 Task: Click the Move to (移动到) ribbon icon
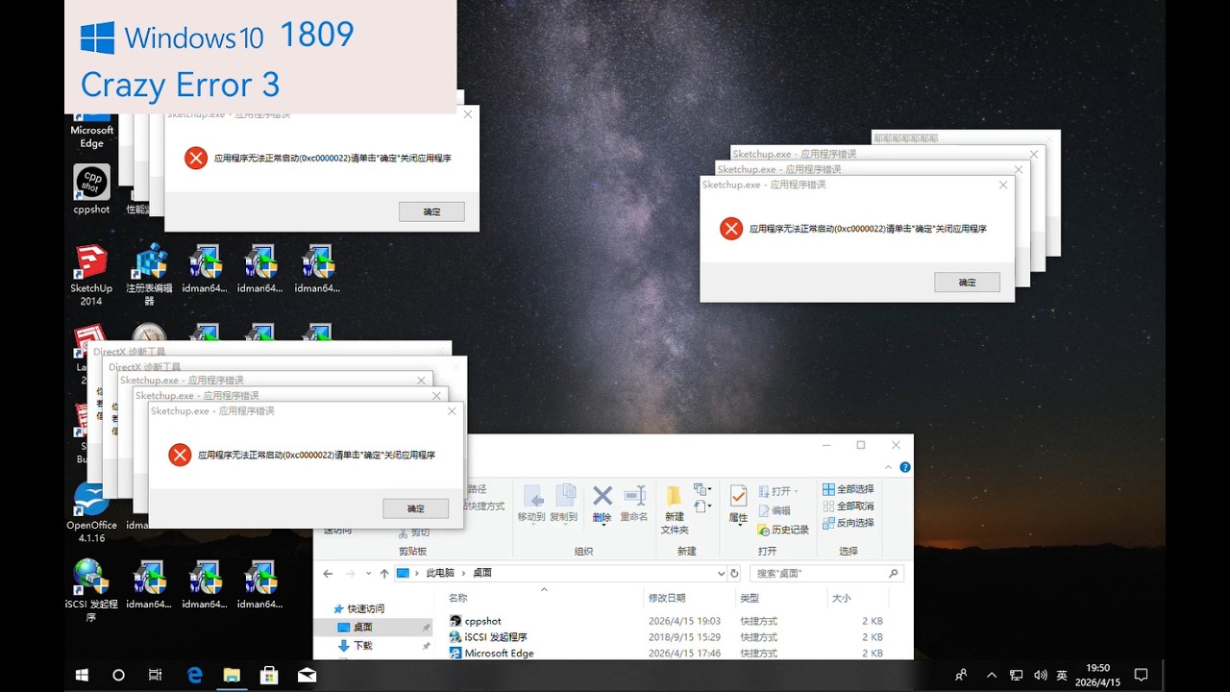[532, 503]
